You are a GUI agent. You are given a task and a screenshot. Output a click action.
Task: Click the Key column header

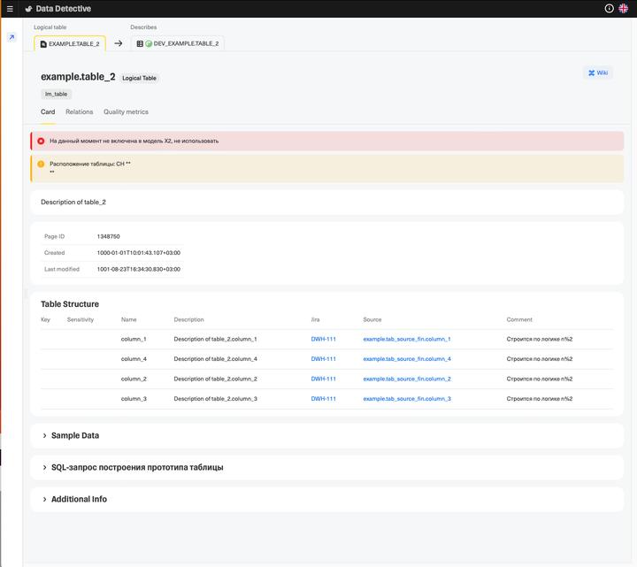pos(45,319)
